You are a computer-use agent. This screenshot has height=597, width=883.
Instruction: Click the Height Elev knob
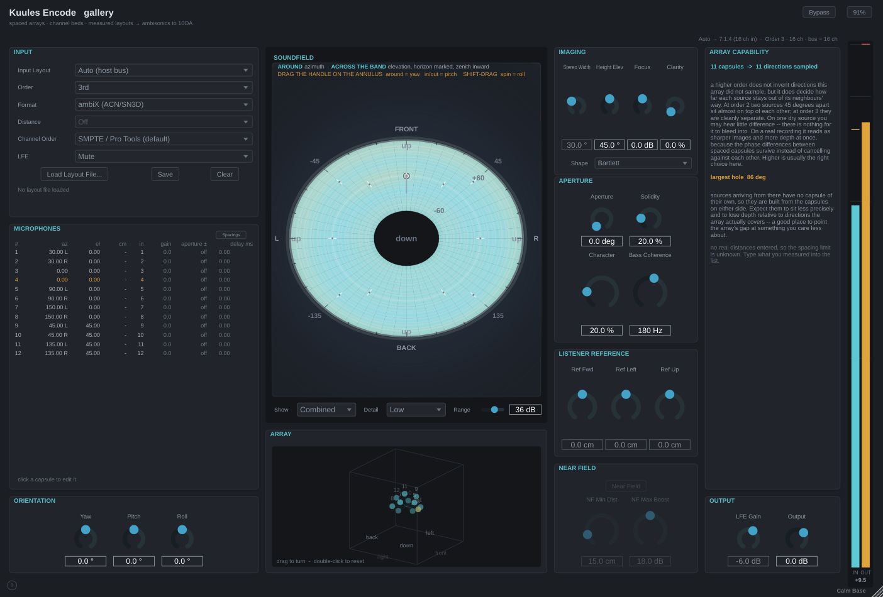click(609, 105)
